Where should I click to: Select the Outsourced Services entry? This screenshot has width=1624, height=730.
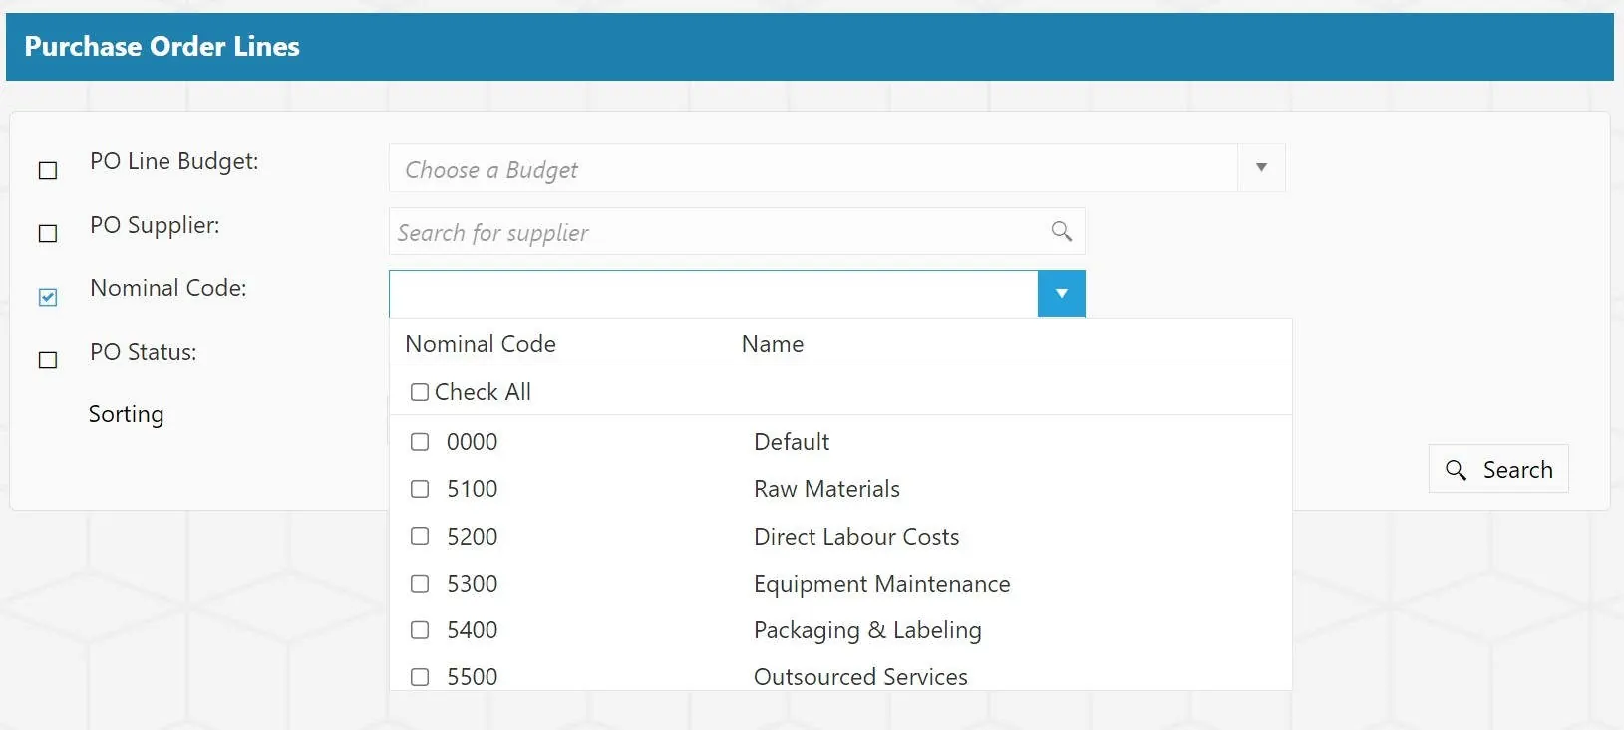[x=860, y=677]
